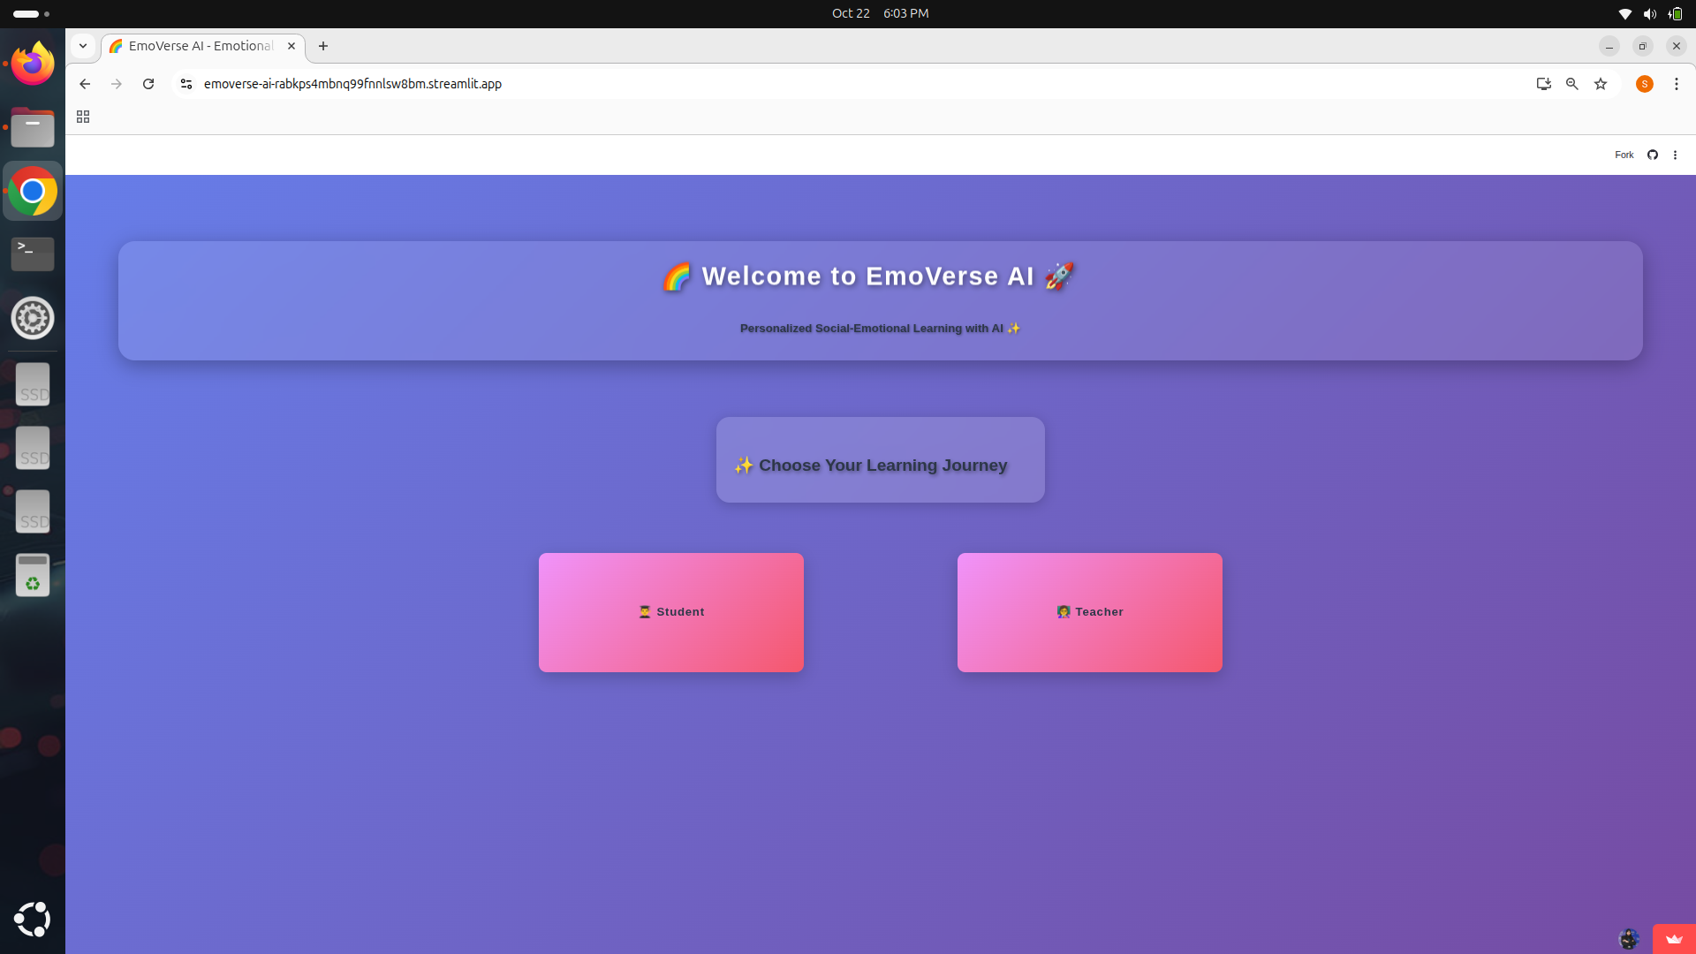This screenshot has height=954, width=1696.
Task: Open the Chrome apps grid shortcut
Action: (83, 117)
